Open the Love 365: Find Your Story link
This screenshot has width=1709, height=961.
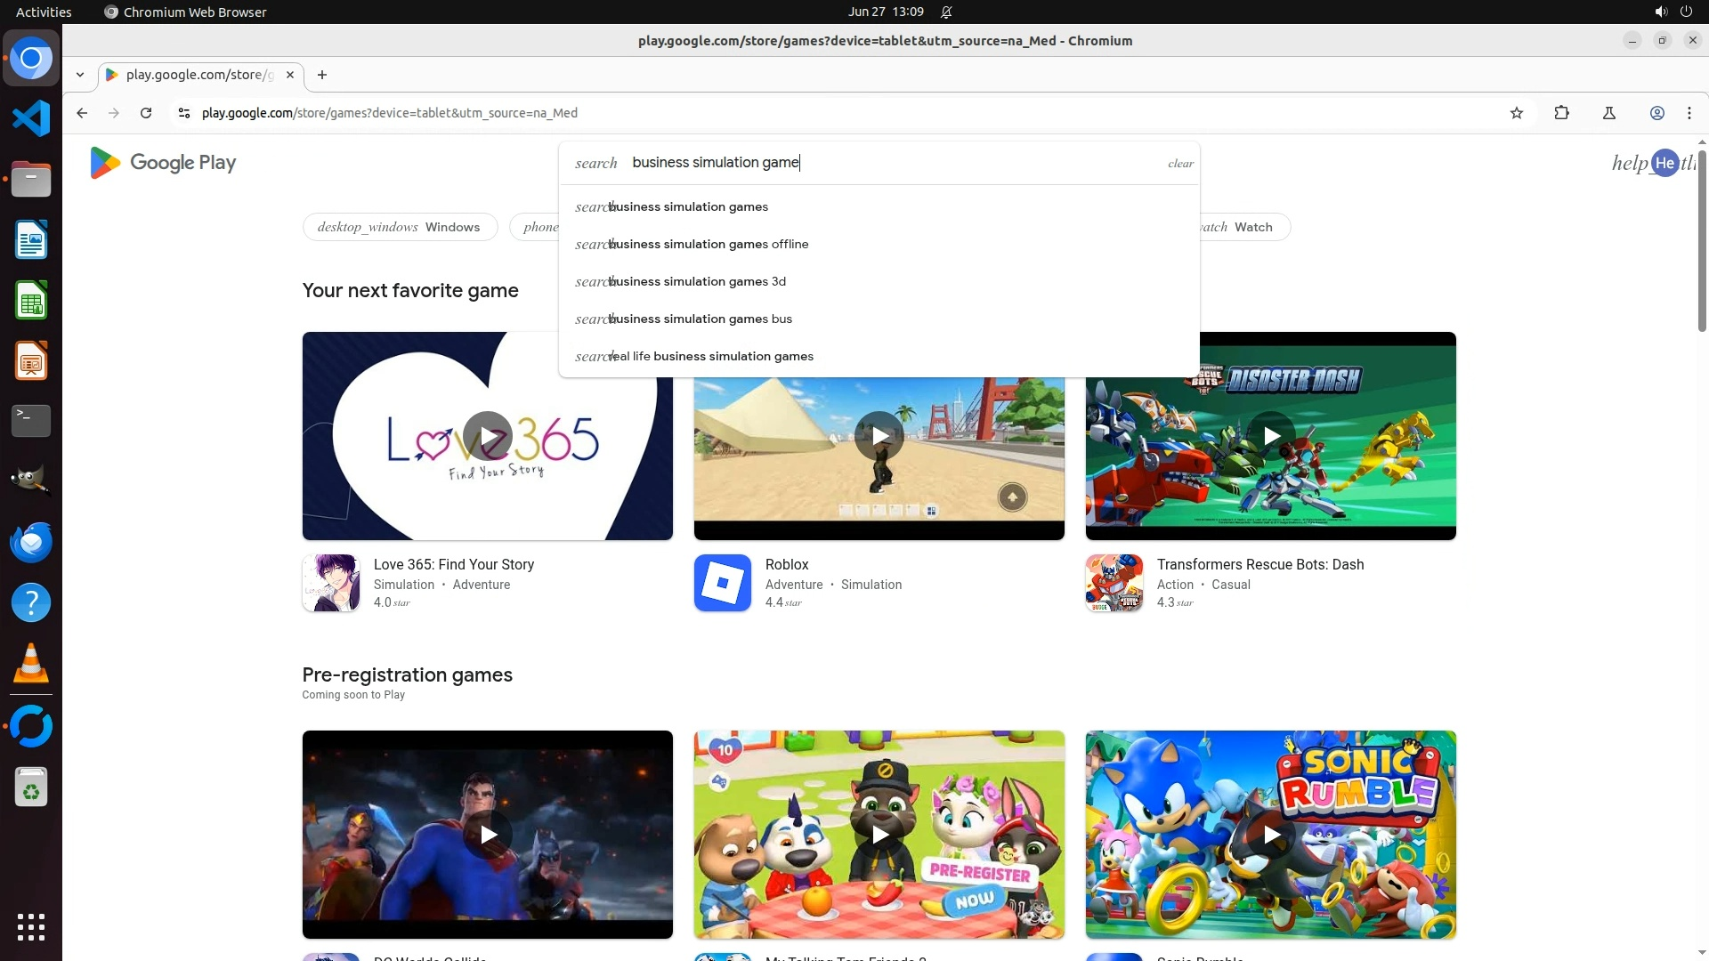[453, 564]
